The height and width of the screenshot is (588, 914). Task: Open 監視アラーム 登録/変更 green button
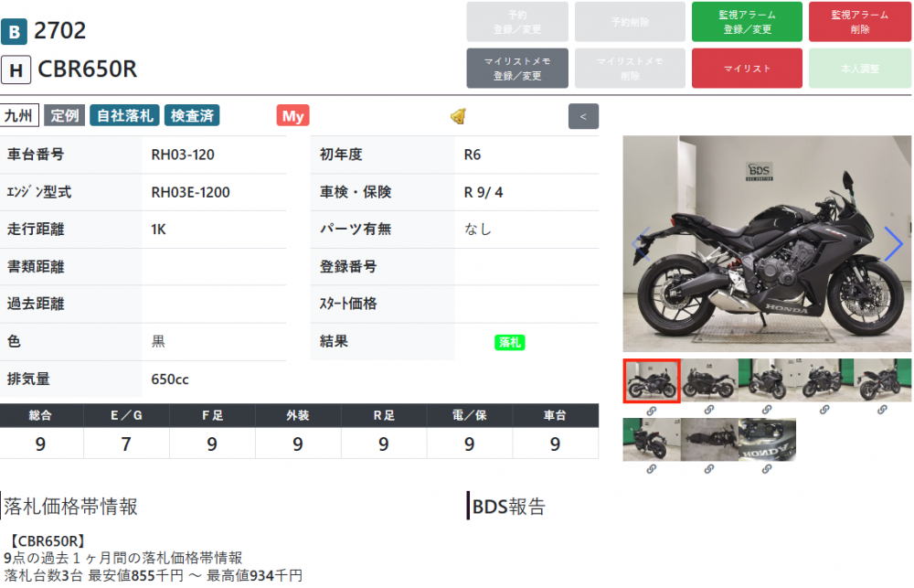coord(747,22)
